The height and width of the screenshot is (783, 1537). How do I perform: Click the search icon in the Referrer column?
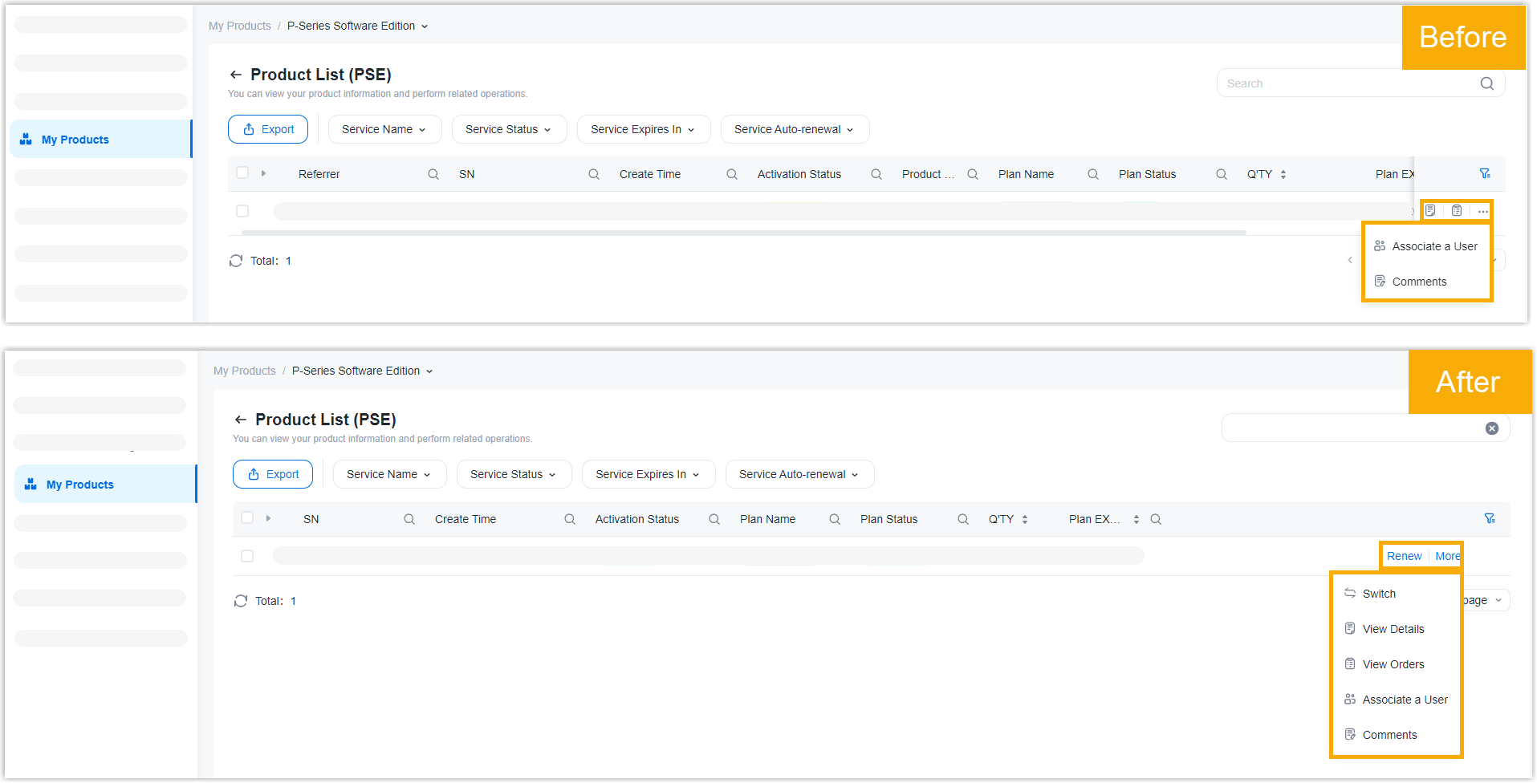(433, 174)
